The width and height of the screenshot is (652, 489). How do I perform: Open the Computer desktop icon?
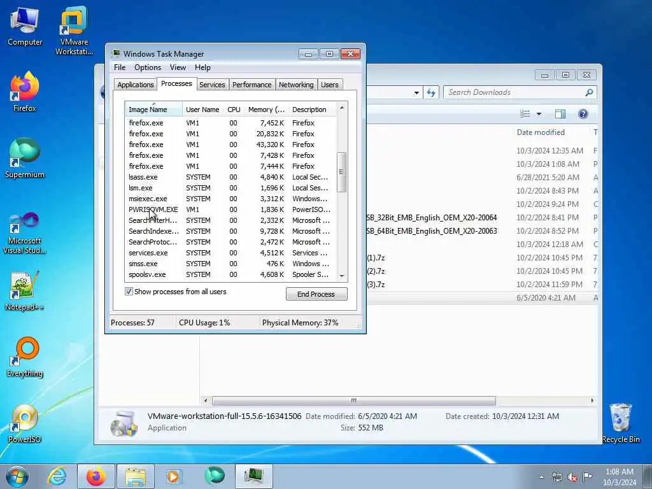click(x=25, y=27)
